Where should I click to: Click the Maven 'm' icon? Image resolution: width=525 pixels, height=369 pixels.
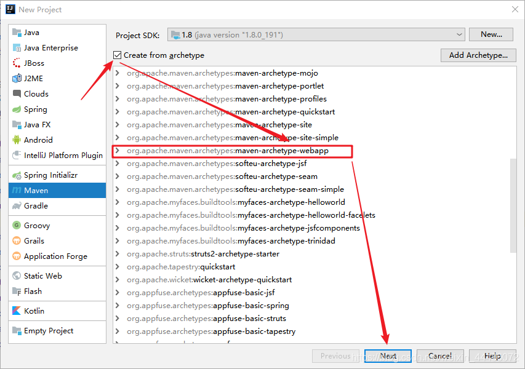tap(17, 191)
